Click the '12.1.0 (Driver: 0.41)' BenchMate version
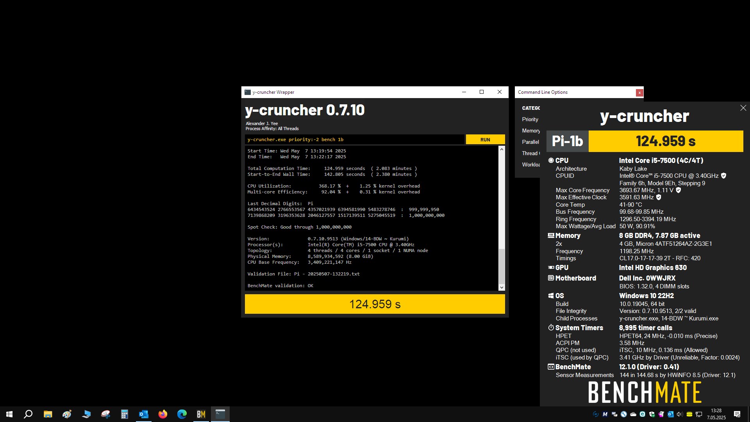 pyautogui.click(x=649, y=367)
